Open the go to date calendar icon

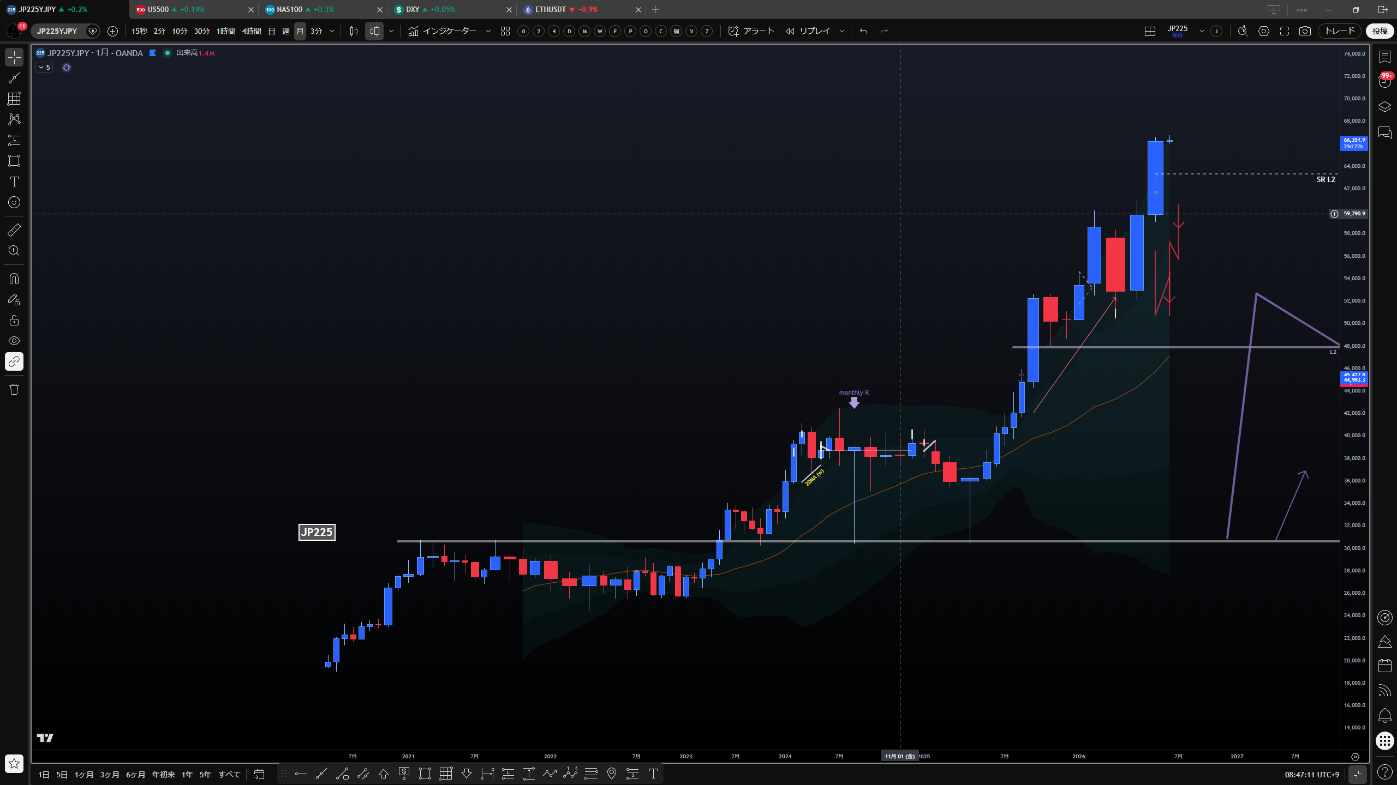(x=259, y=775)
